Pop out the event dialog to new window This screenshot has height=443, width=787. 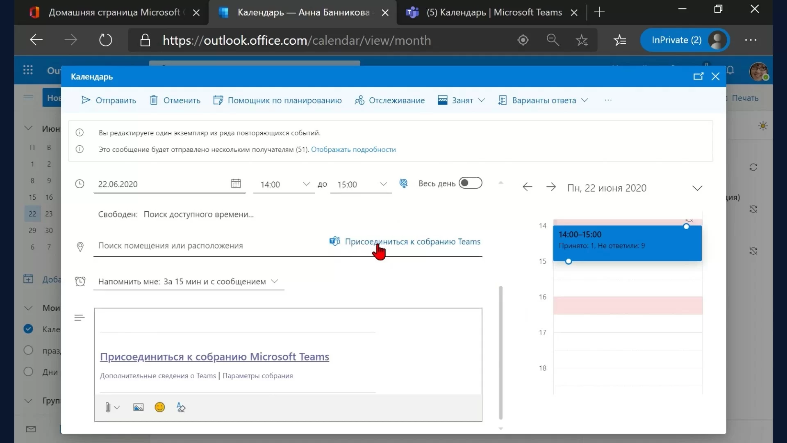pyautogui.click(x=698, y=77)
